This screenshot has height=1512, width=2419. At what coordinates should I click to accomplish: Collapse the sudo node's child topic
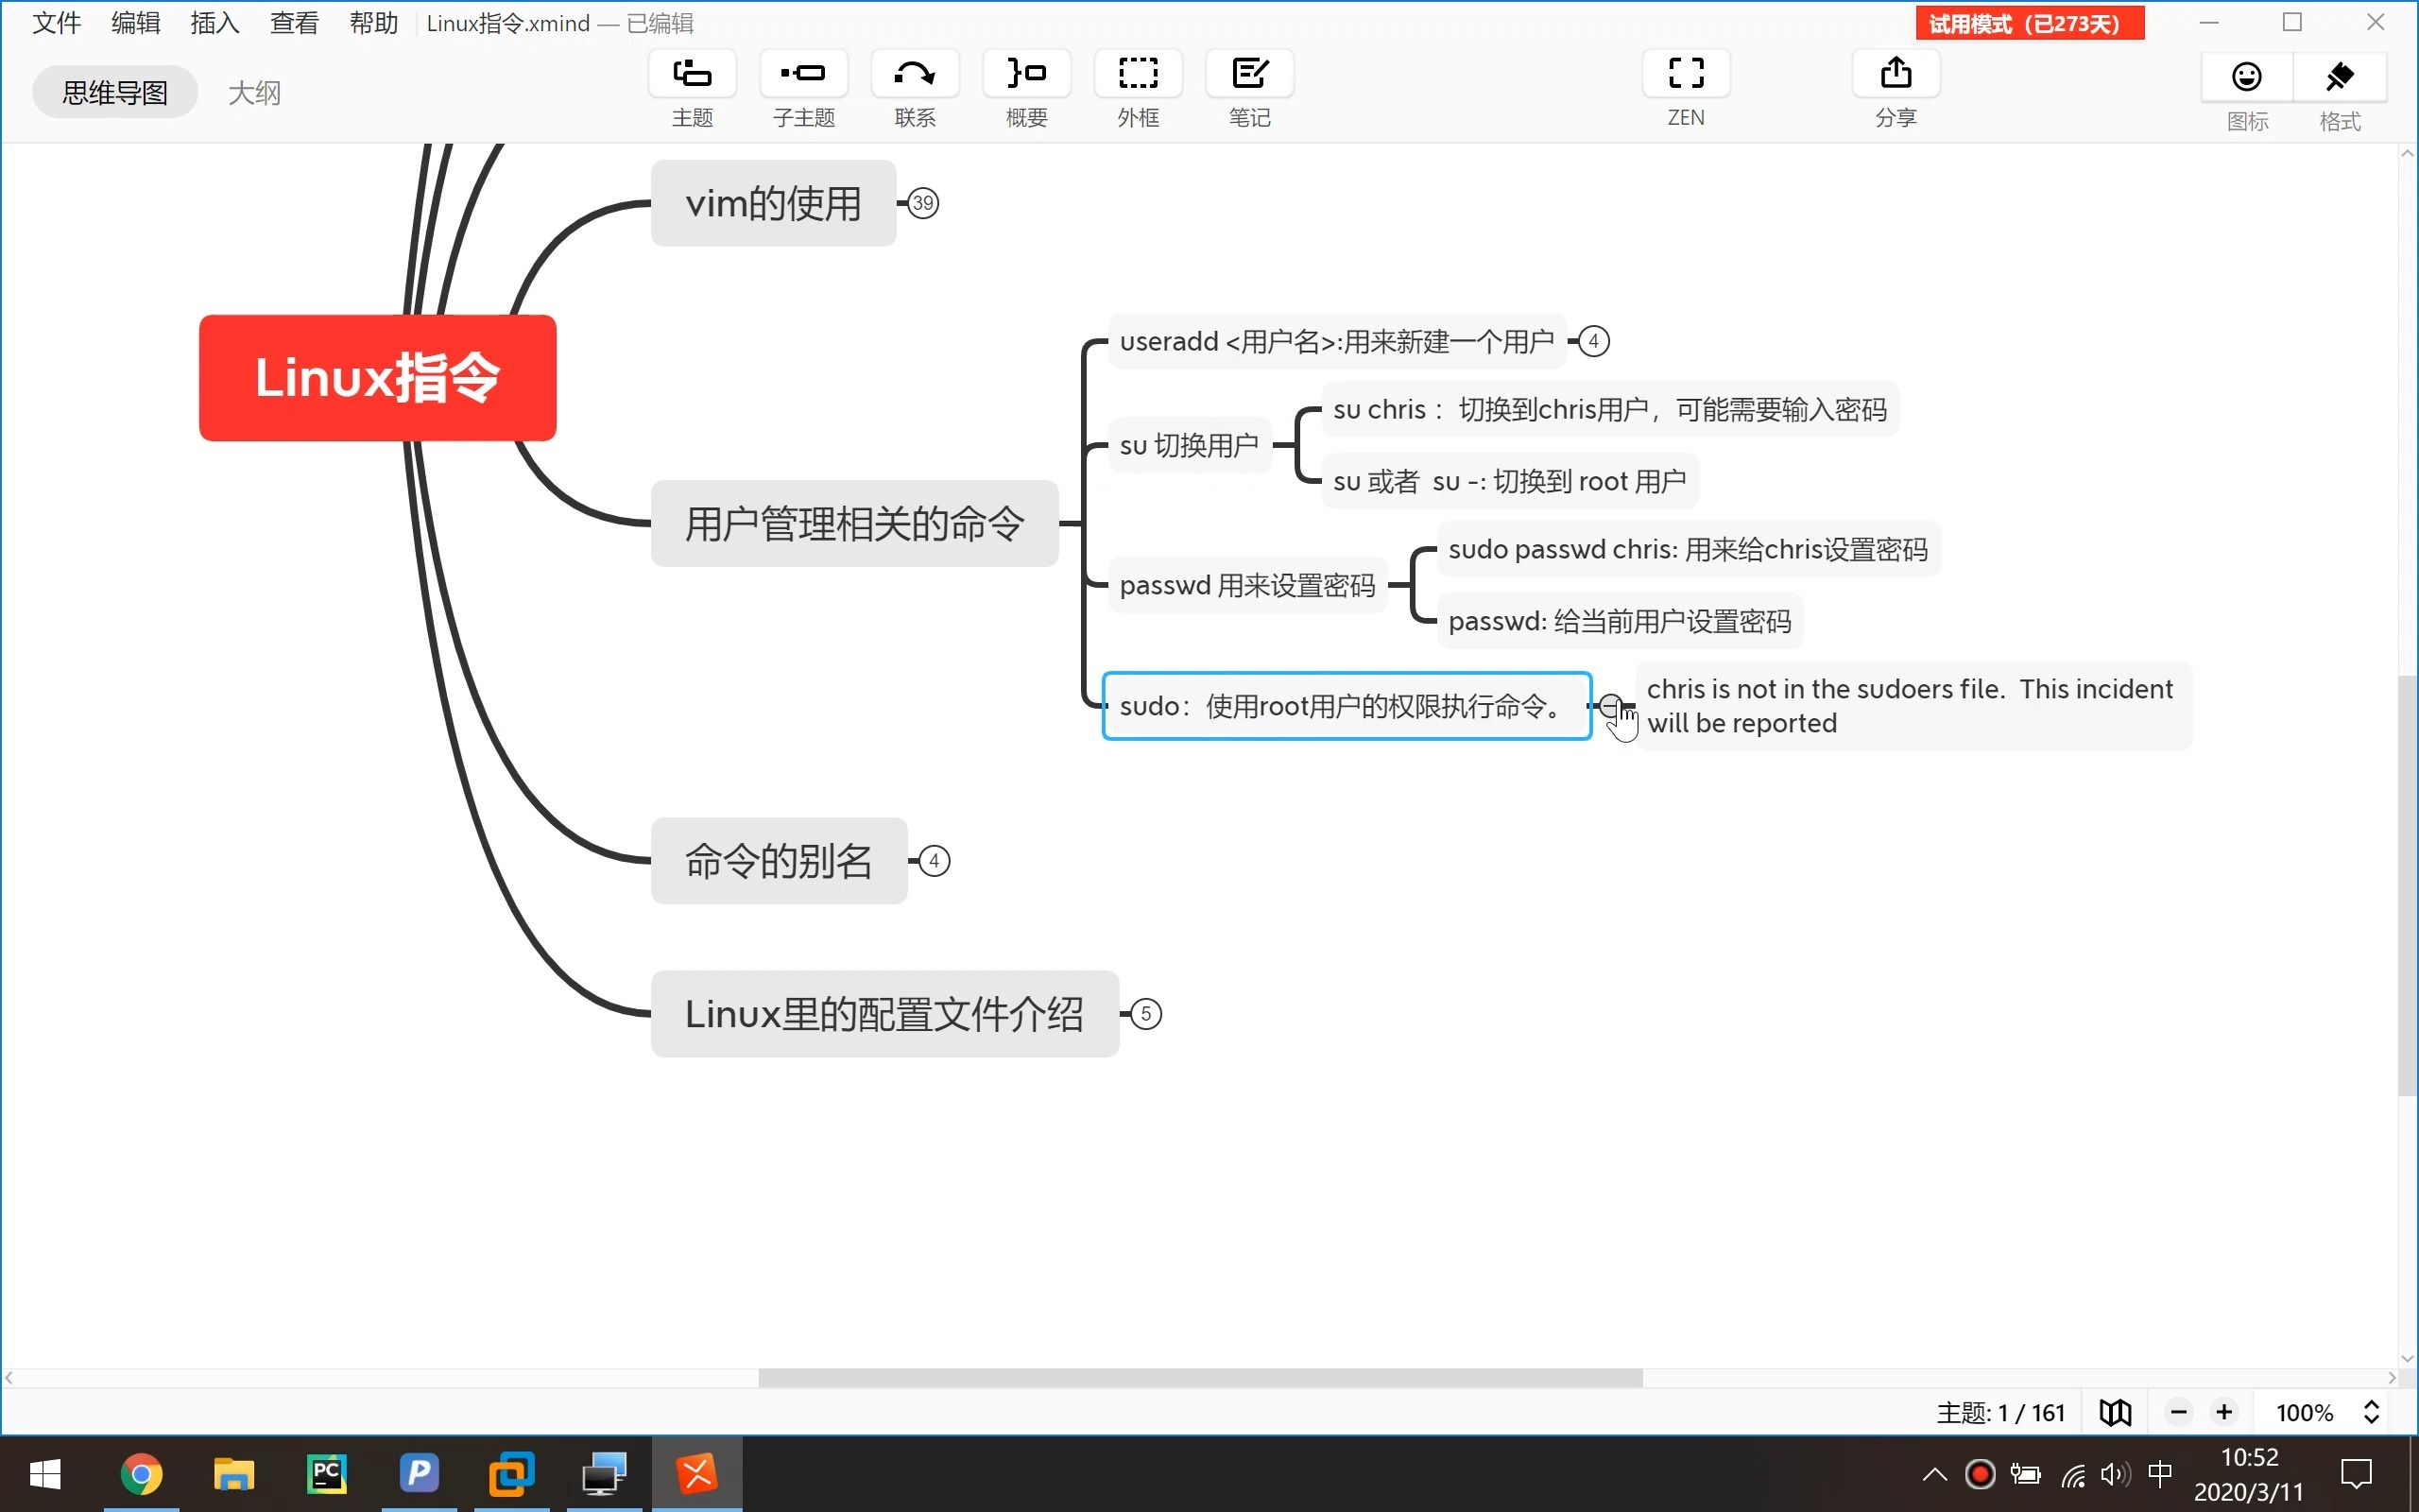(x=1610, y=706)
